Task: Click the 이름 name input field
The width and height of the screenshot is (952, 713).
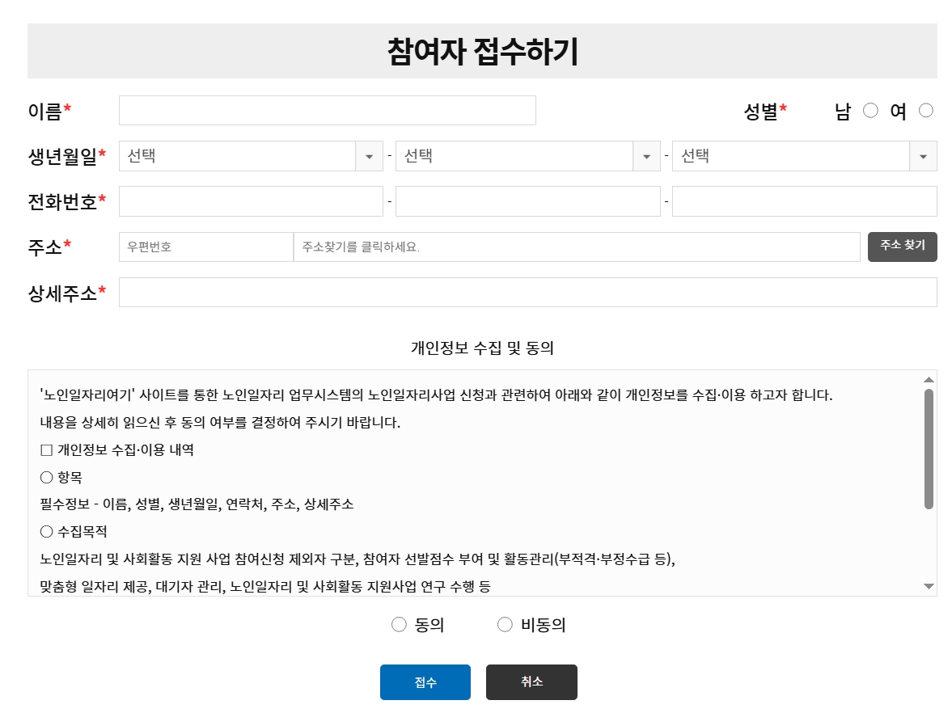Action: coord(327,111)
